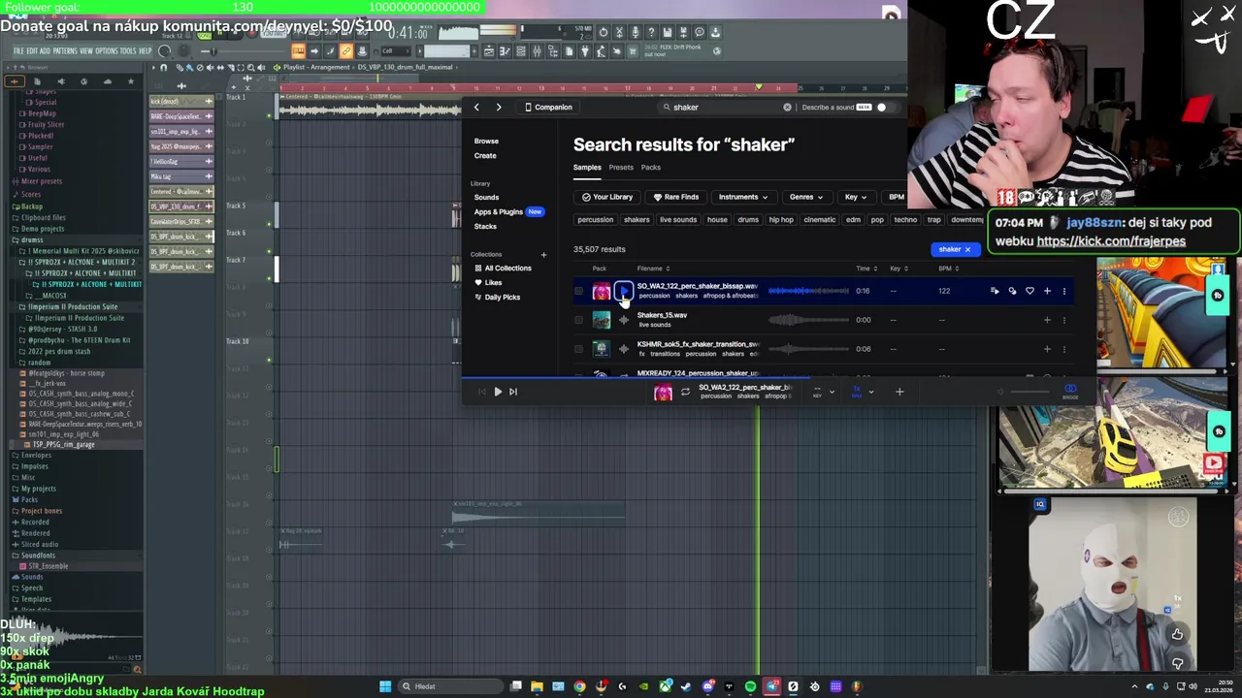
Task: Select the hip hop tag chip
Action: click(x=781, y=220)
